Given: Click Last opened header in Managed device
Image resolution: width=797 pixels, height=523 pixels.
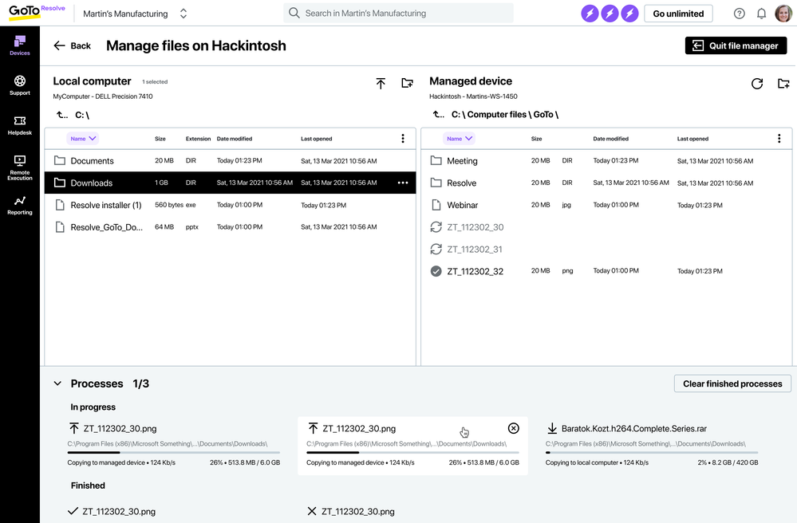Looking at the screenshot, I should coord(692,139).
